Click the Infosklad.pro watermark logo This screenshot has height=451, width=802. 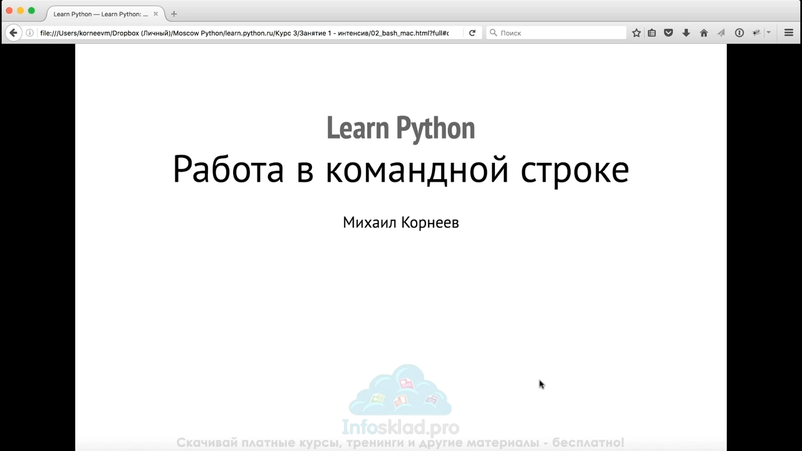[x=400, y=401]
